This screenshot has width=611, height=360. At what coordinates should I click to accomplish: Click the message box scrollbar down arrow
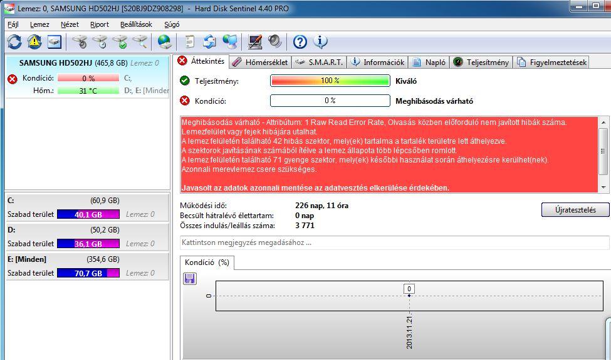(603, 187)
